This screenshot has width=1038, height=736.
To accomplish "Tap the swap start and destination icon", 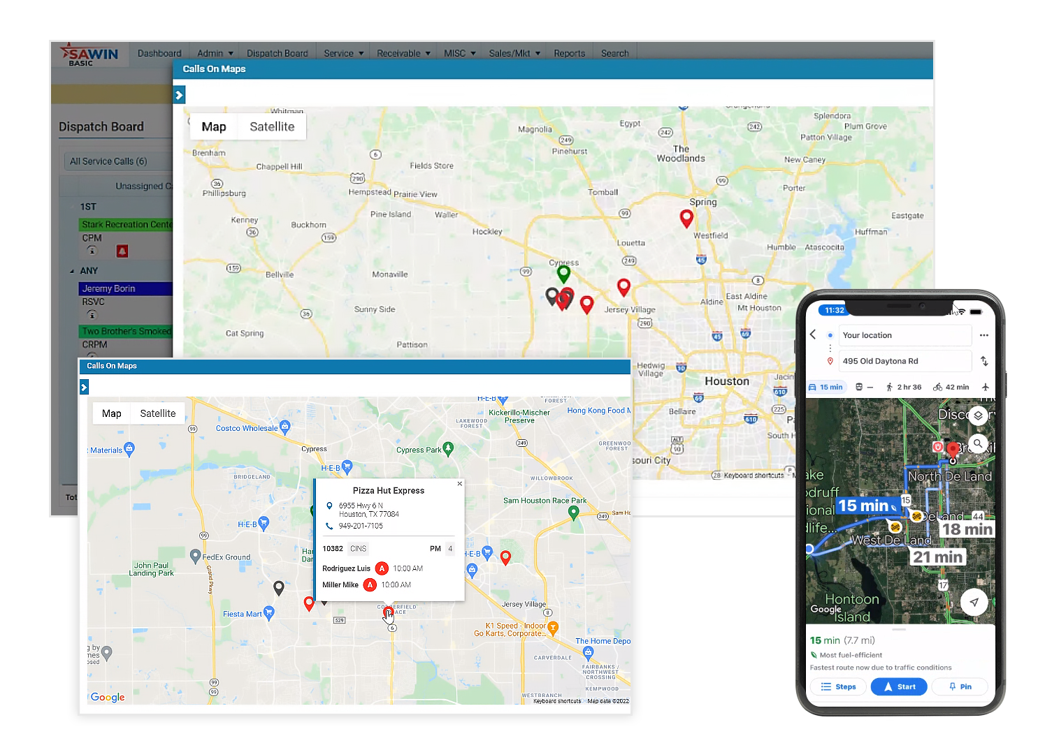I will point(984,361).
